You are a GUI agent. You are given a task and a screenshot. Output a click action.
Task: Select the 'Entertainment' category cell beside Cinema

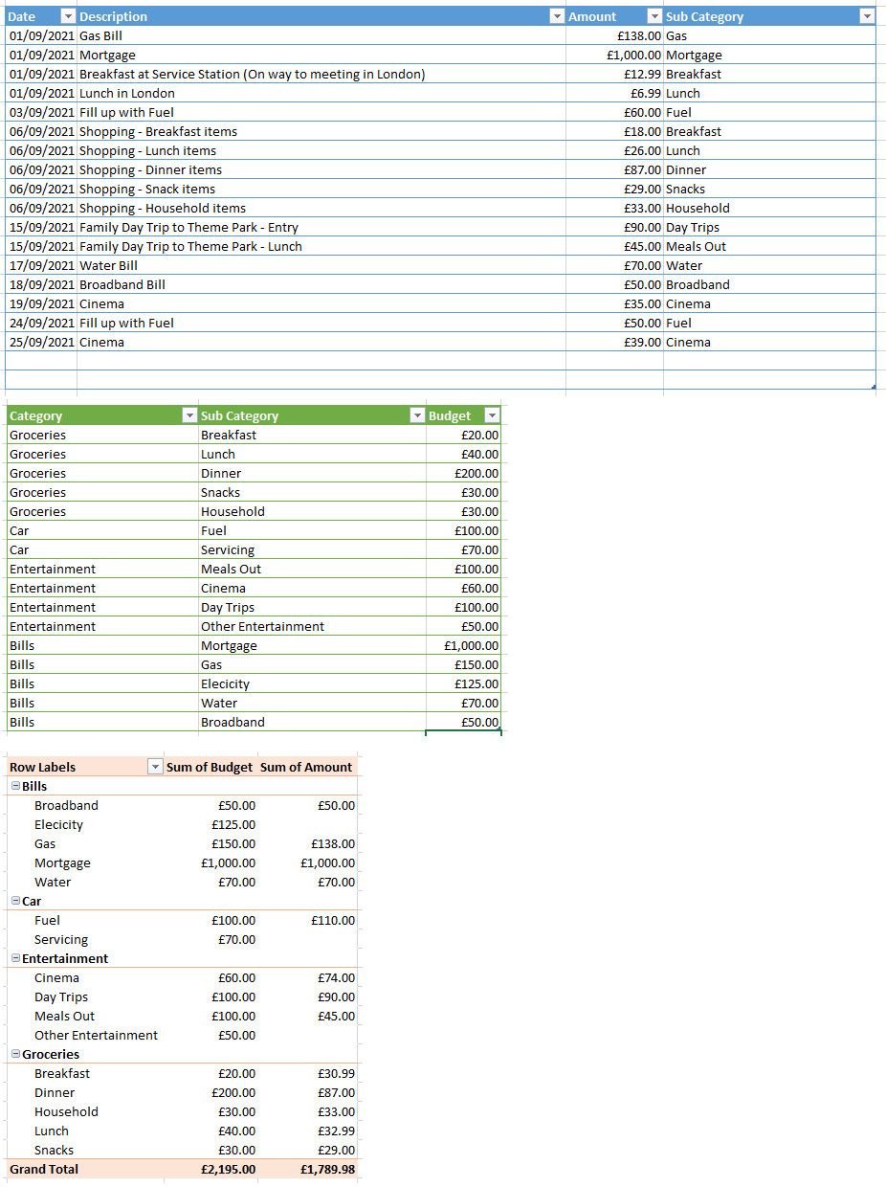click(101, 588)
